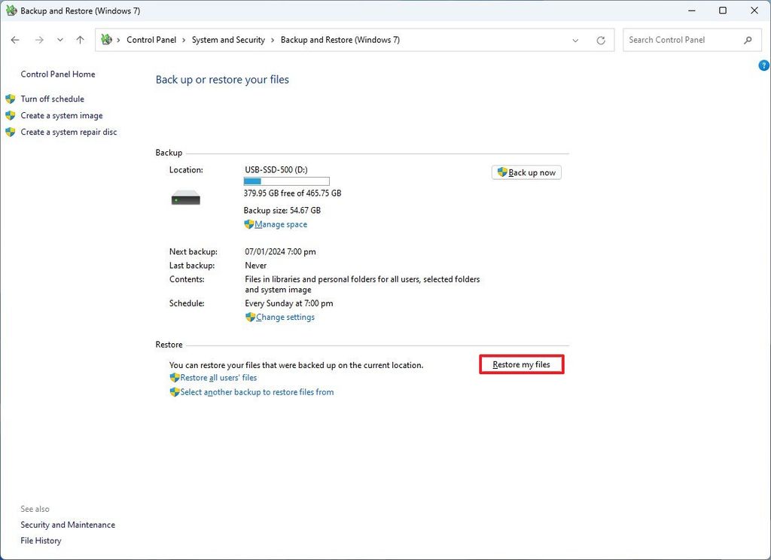
Task: Click the disk space usage bar
Action: point(286,181)
